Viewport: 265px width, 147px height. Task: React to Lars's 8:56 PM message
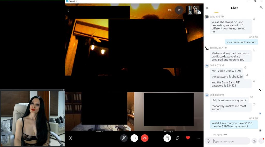point(254,19)
